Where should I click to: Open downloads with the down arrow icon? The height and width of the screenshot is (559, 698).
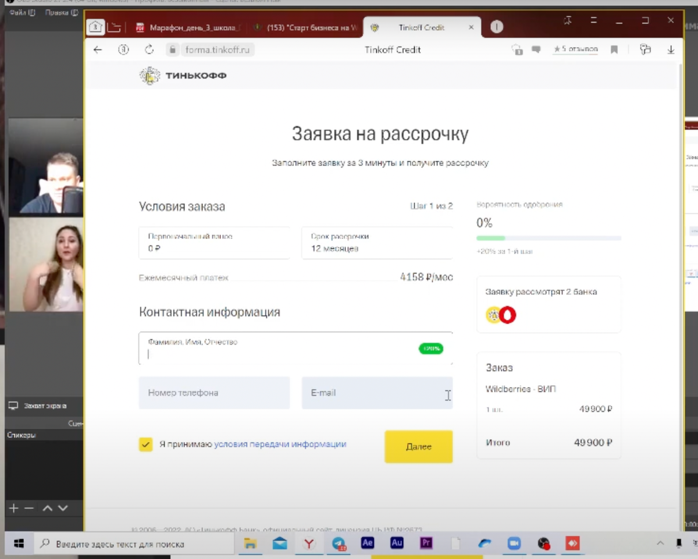coord(671,50)
